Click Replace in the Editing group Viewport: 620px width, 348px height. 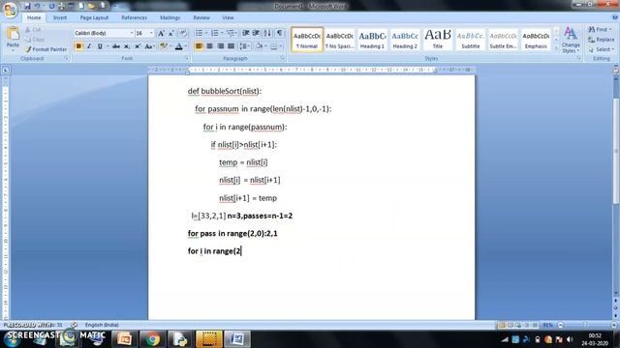601,40
